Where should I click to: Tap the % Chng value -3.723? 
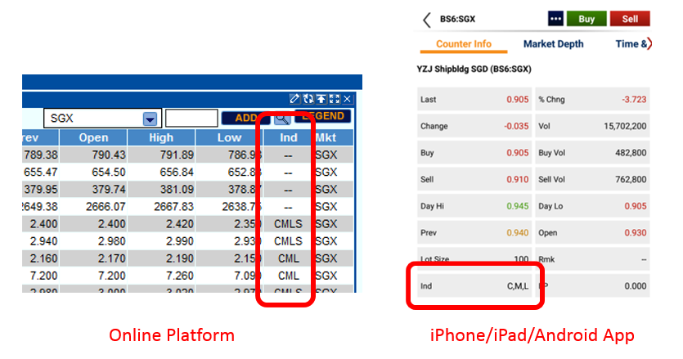coord(634,99)
